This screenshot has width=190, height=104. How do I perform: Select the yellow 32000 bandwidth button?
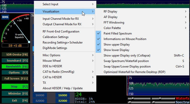pyautogui.click(x=63, y=101)
